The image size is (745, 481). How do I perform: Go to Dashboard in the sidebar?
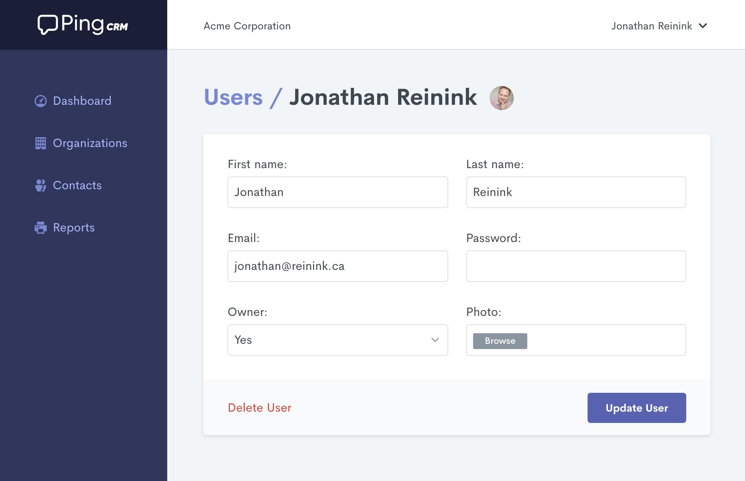(x=82, y=101)
